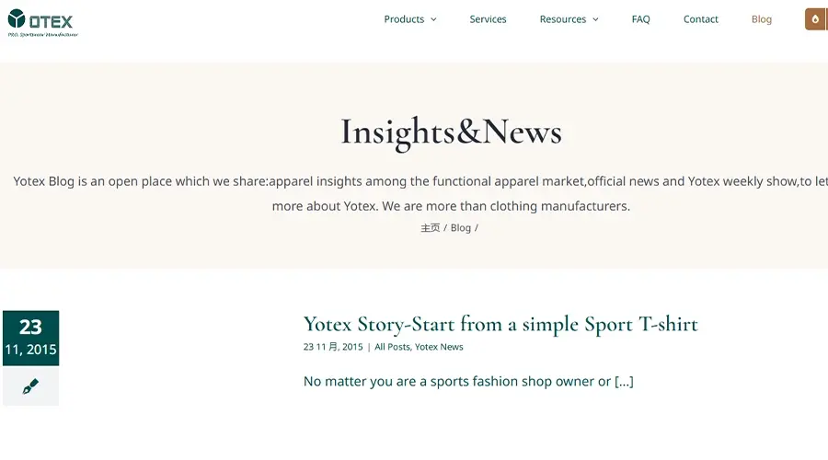The height and width of the screenshot is (460, 828).
Task: Expand the Products dropdown chevron
Action: pos(433,19)
